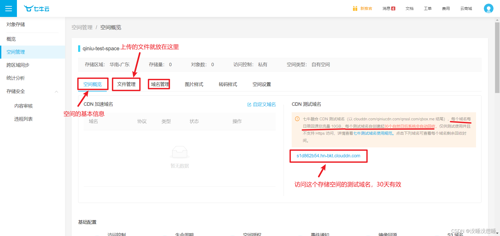Open the 空间设置 tab
Screen dimensions: 500x236
point(262,84)
